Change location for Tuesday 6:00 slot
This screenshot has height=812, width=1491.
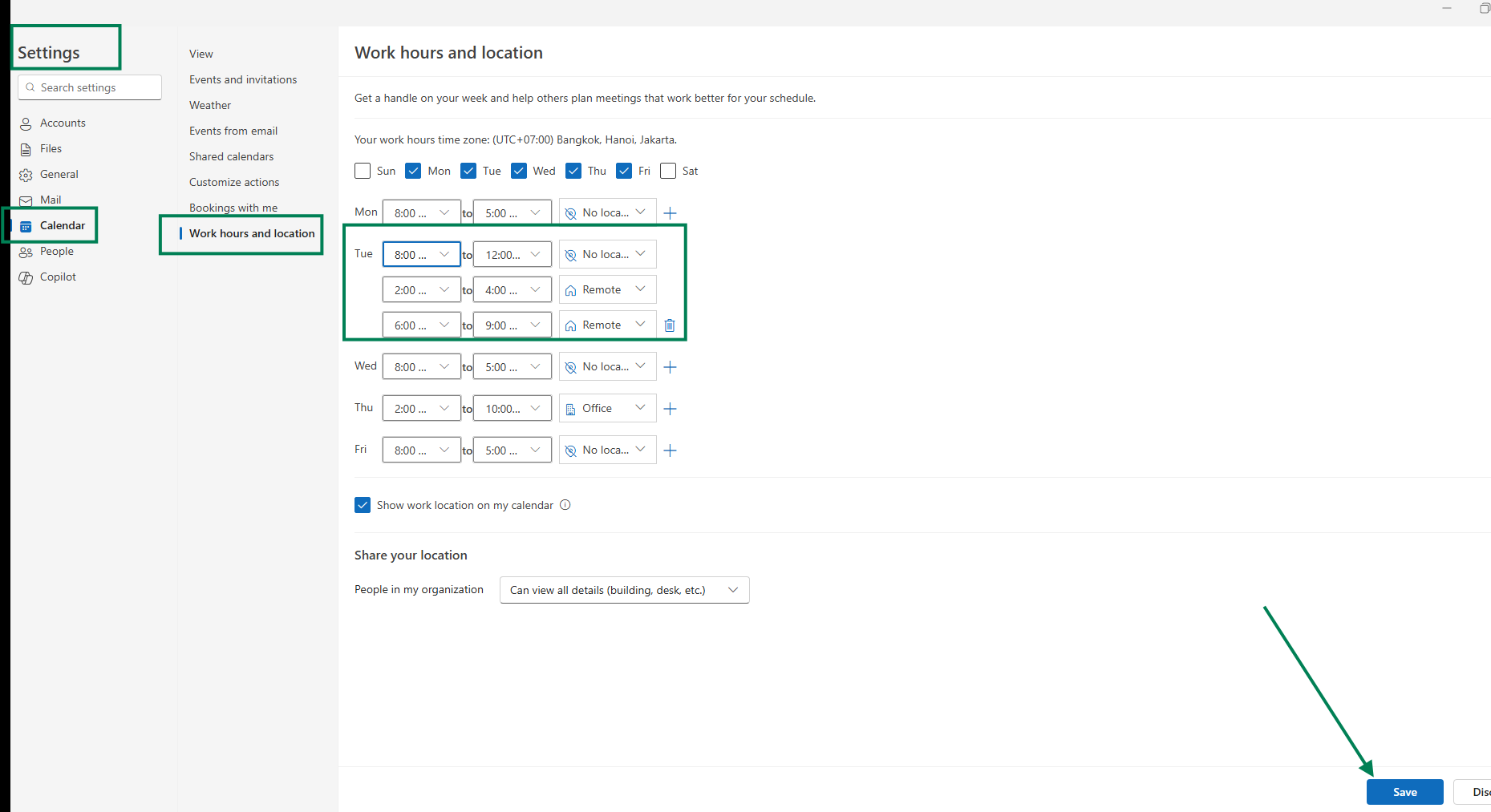(608, 325)
